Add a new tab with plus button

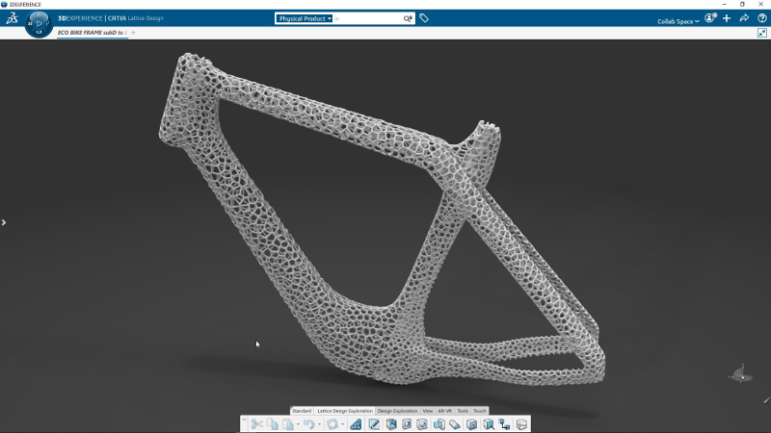pos(133,33)
